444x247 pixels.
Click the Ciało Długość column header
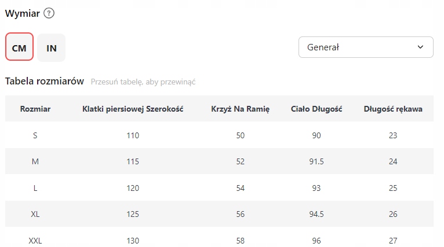pyautogui.click(x=316, y=109)
